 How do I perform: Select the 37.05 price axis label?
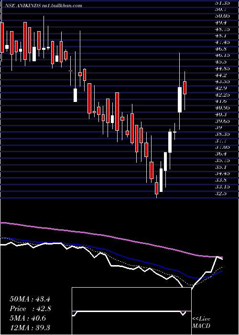(222, 147)
